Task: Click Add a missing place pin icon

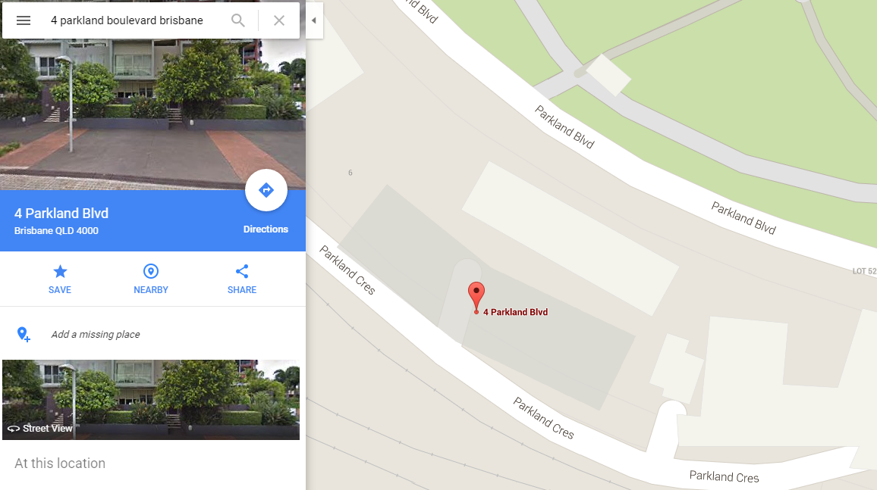Action: pos(24,334)
